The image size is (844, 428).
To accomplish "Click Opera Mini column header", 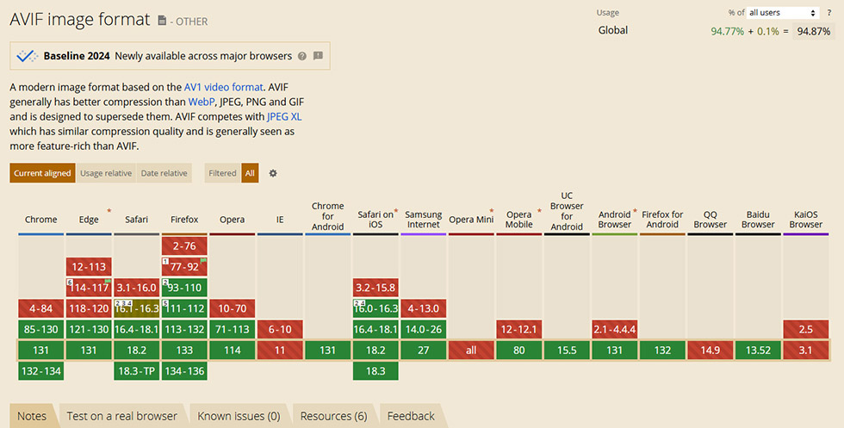I will (x=471, y=219).
